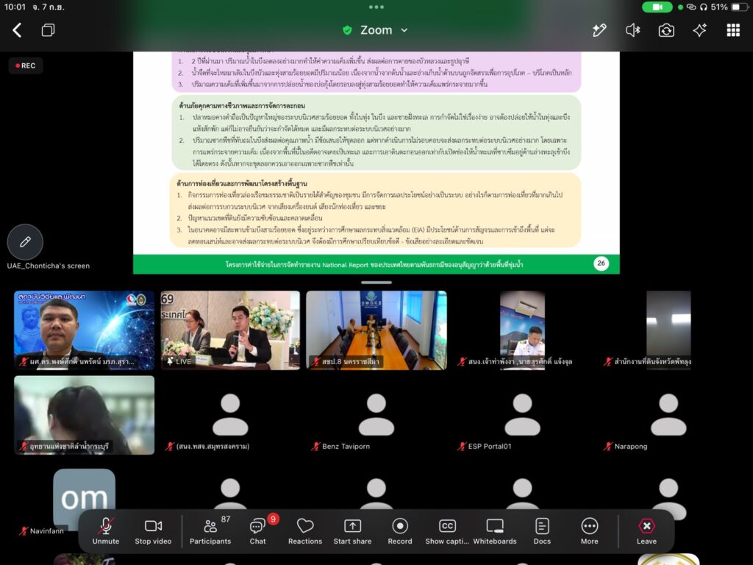This screenshot has height=565, width=753.
Task: Open the Participants panel
Action: [210, 531]
